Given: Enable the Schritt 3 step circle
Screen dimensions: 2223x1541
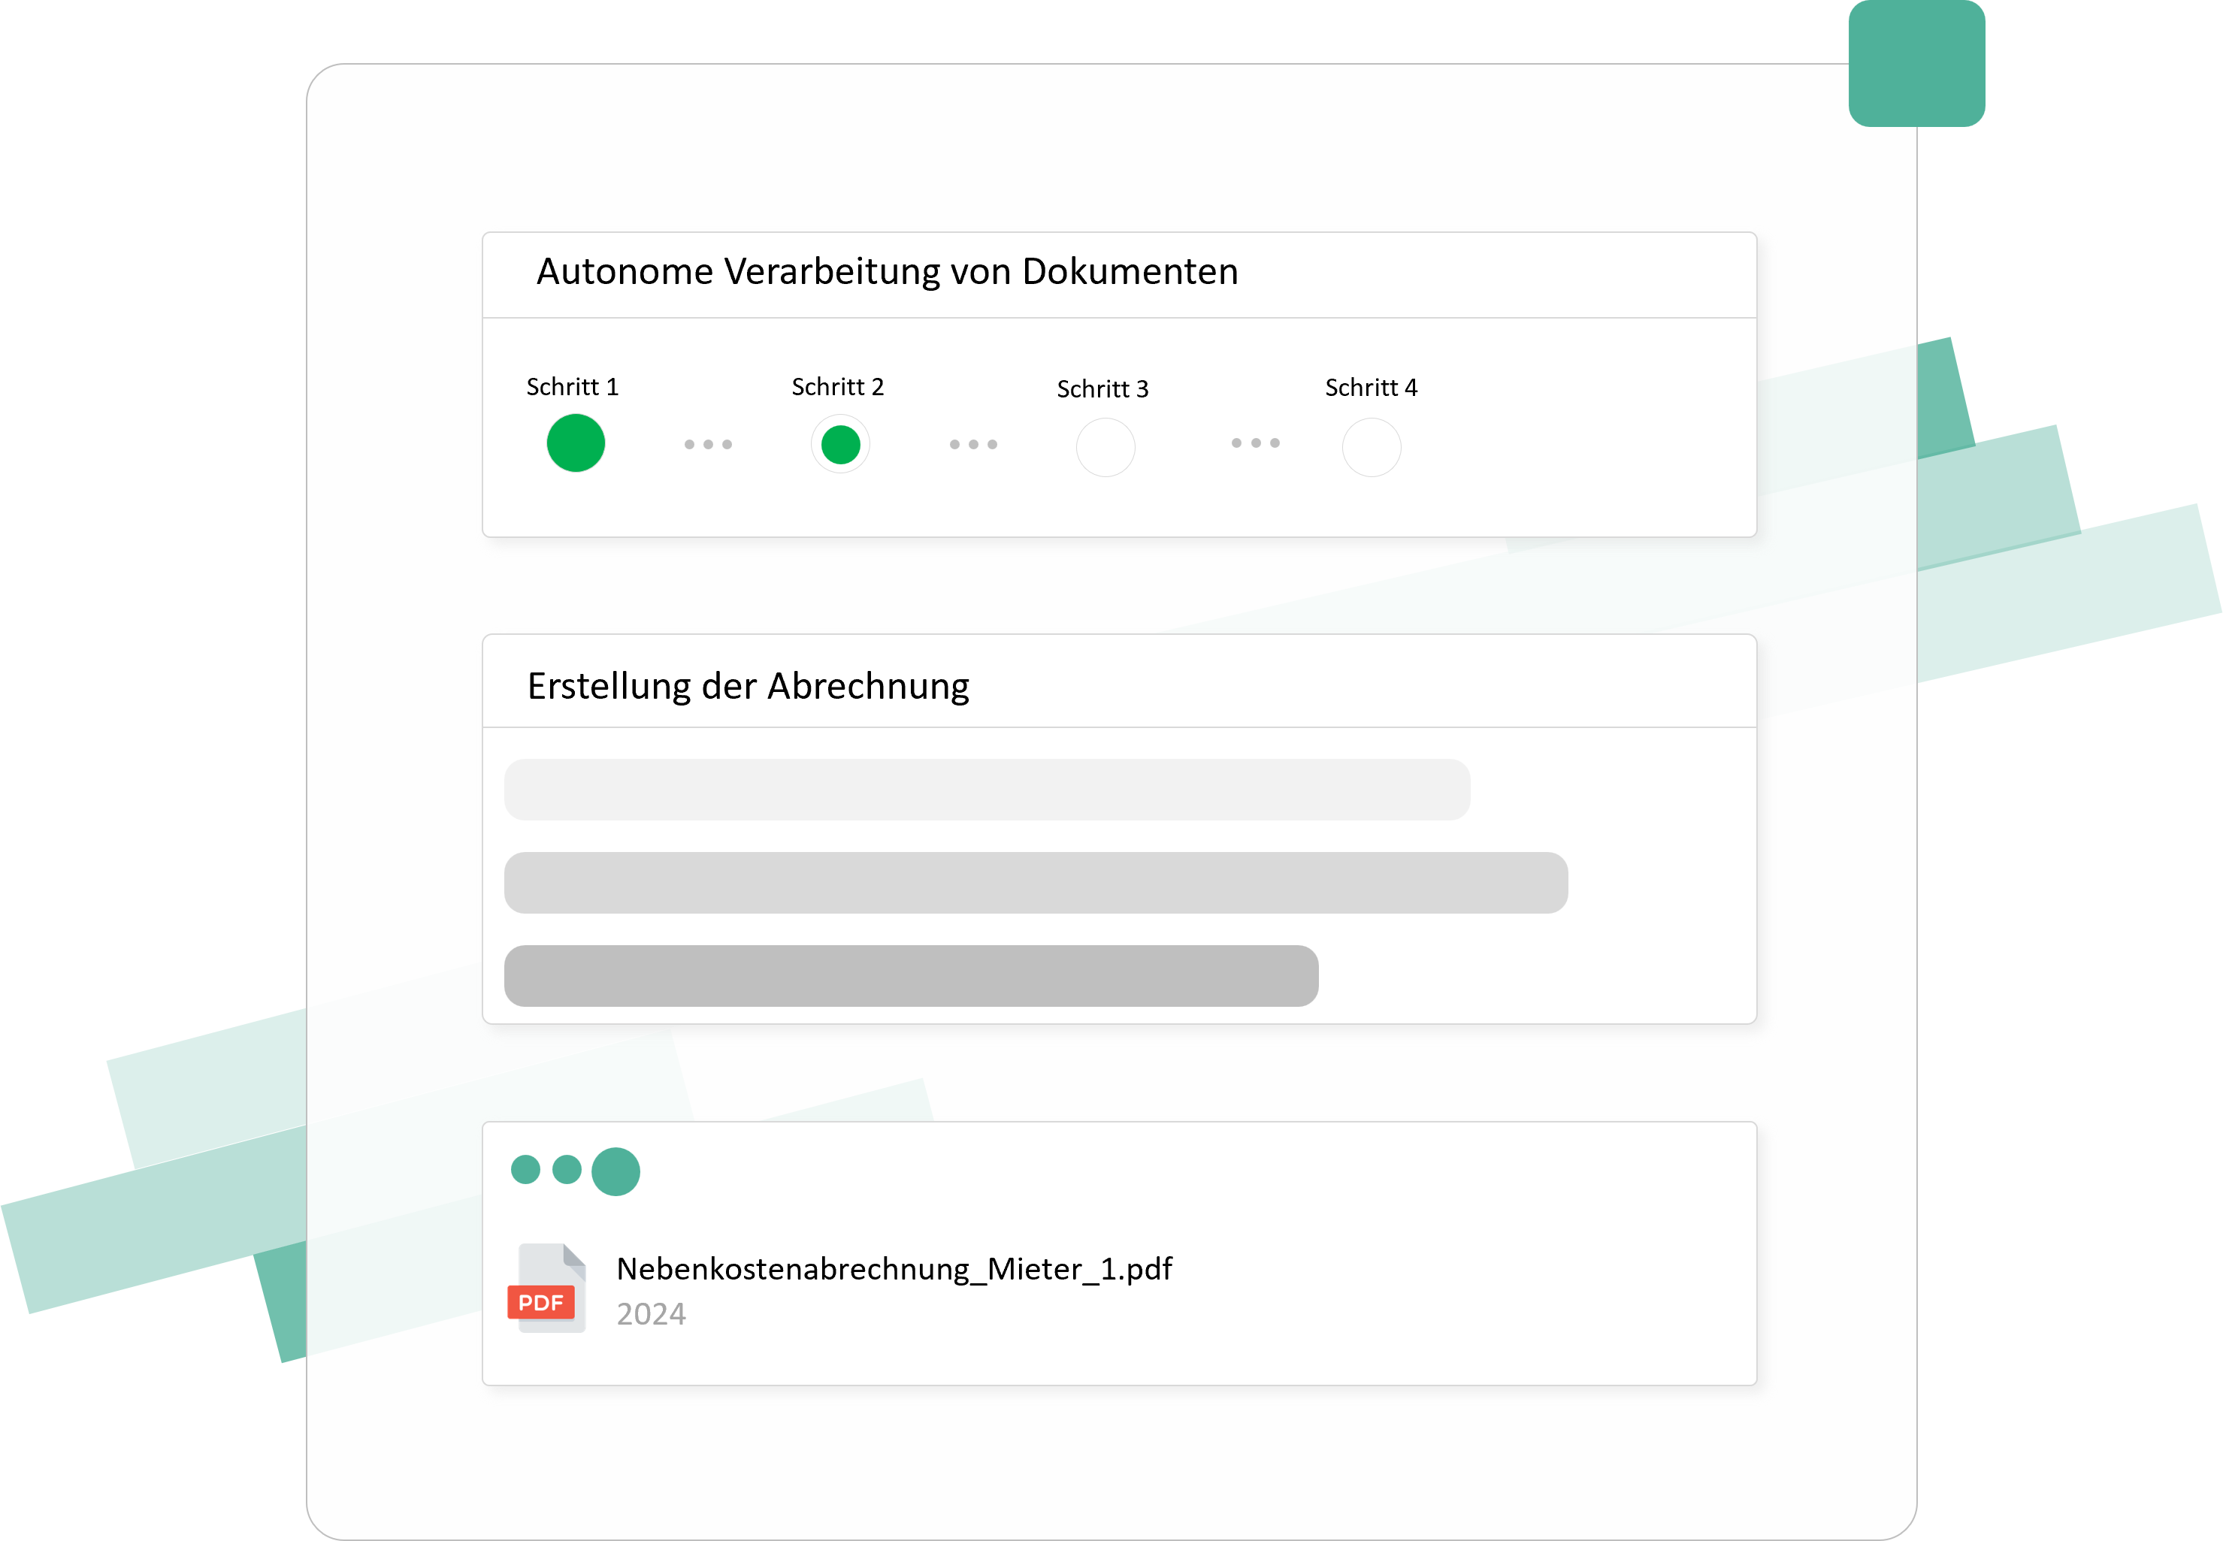Looking at the screenshot, I should 1105,446.
